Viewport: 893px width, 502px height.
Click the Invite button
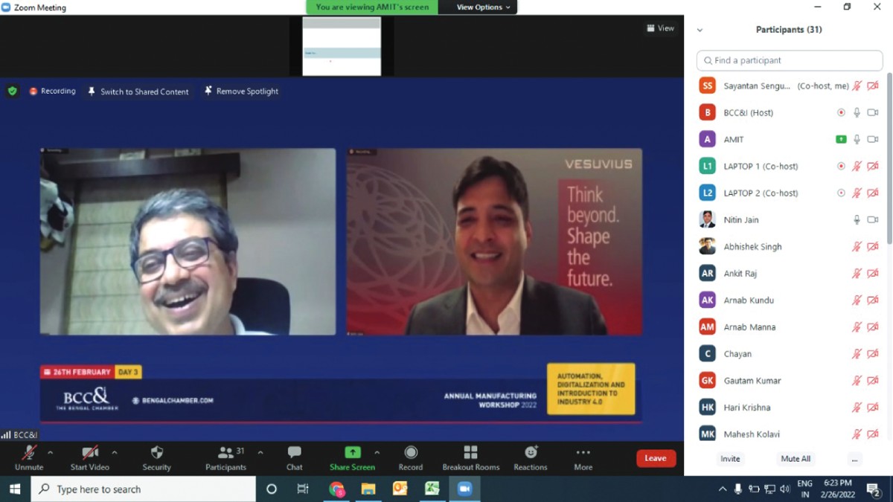tap(730, 459)
